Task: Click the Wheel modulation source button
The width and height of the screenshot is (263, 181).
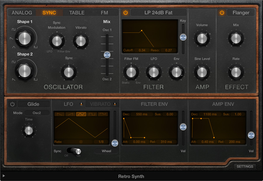Action: [x=106, y=151]
